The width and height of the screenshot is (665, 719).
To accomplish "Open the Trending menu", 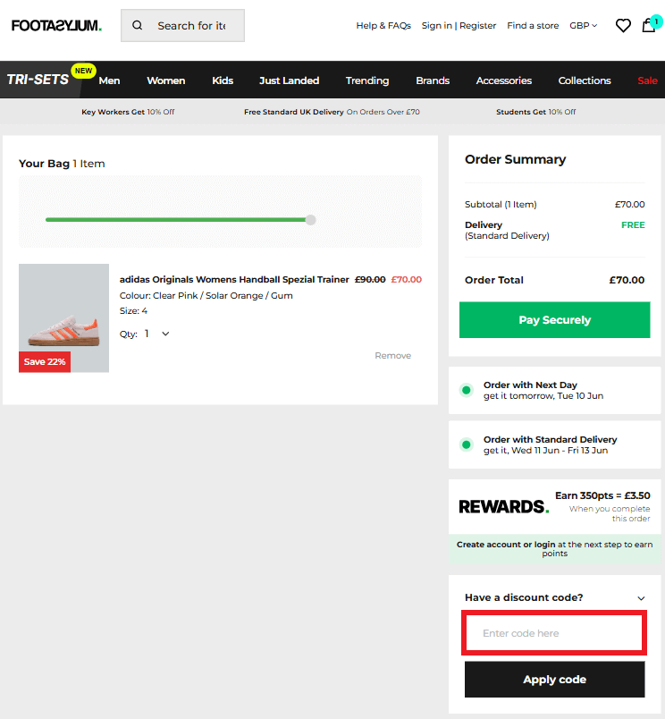I will 367,80.
